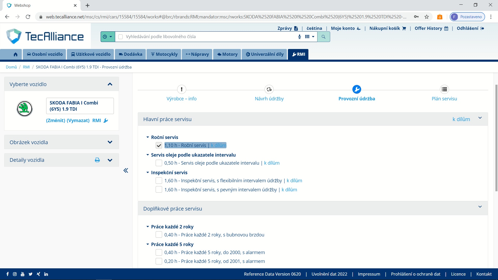The image size is (498, 280).
Task: Collapse the Vyberte vozidlo panel
Action: point(110,84)
